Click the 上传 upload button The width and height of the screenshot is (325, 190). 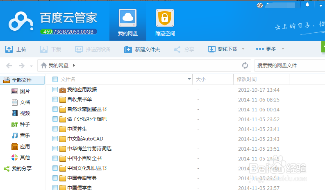click(x=16, y=49)
